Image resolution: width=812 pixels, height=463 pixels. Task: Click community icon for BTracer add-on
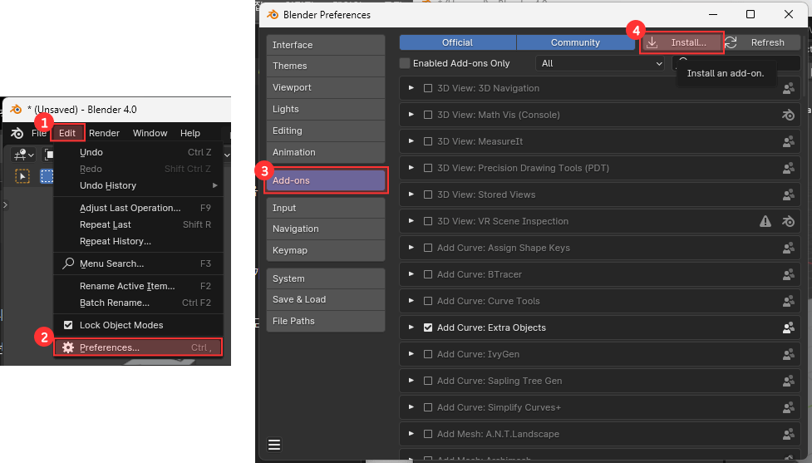pos(788,274)
